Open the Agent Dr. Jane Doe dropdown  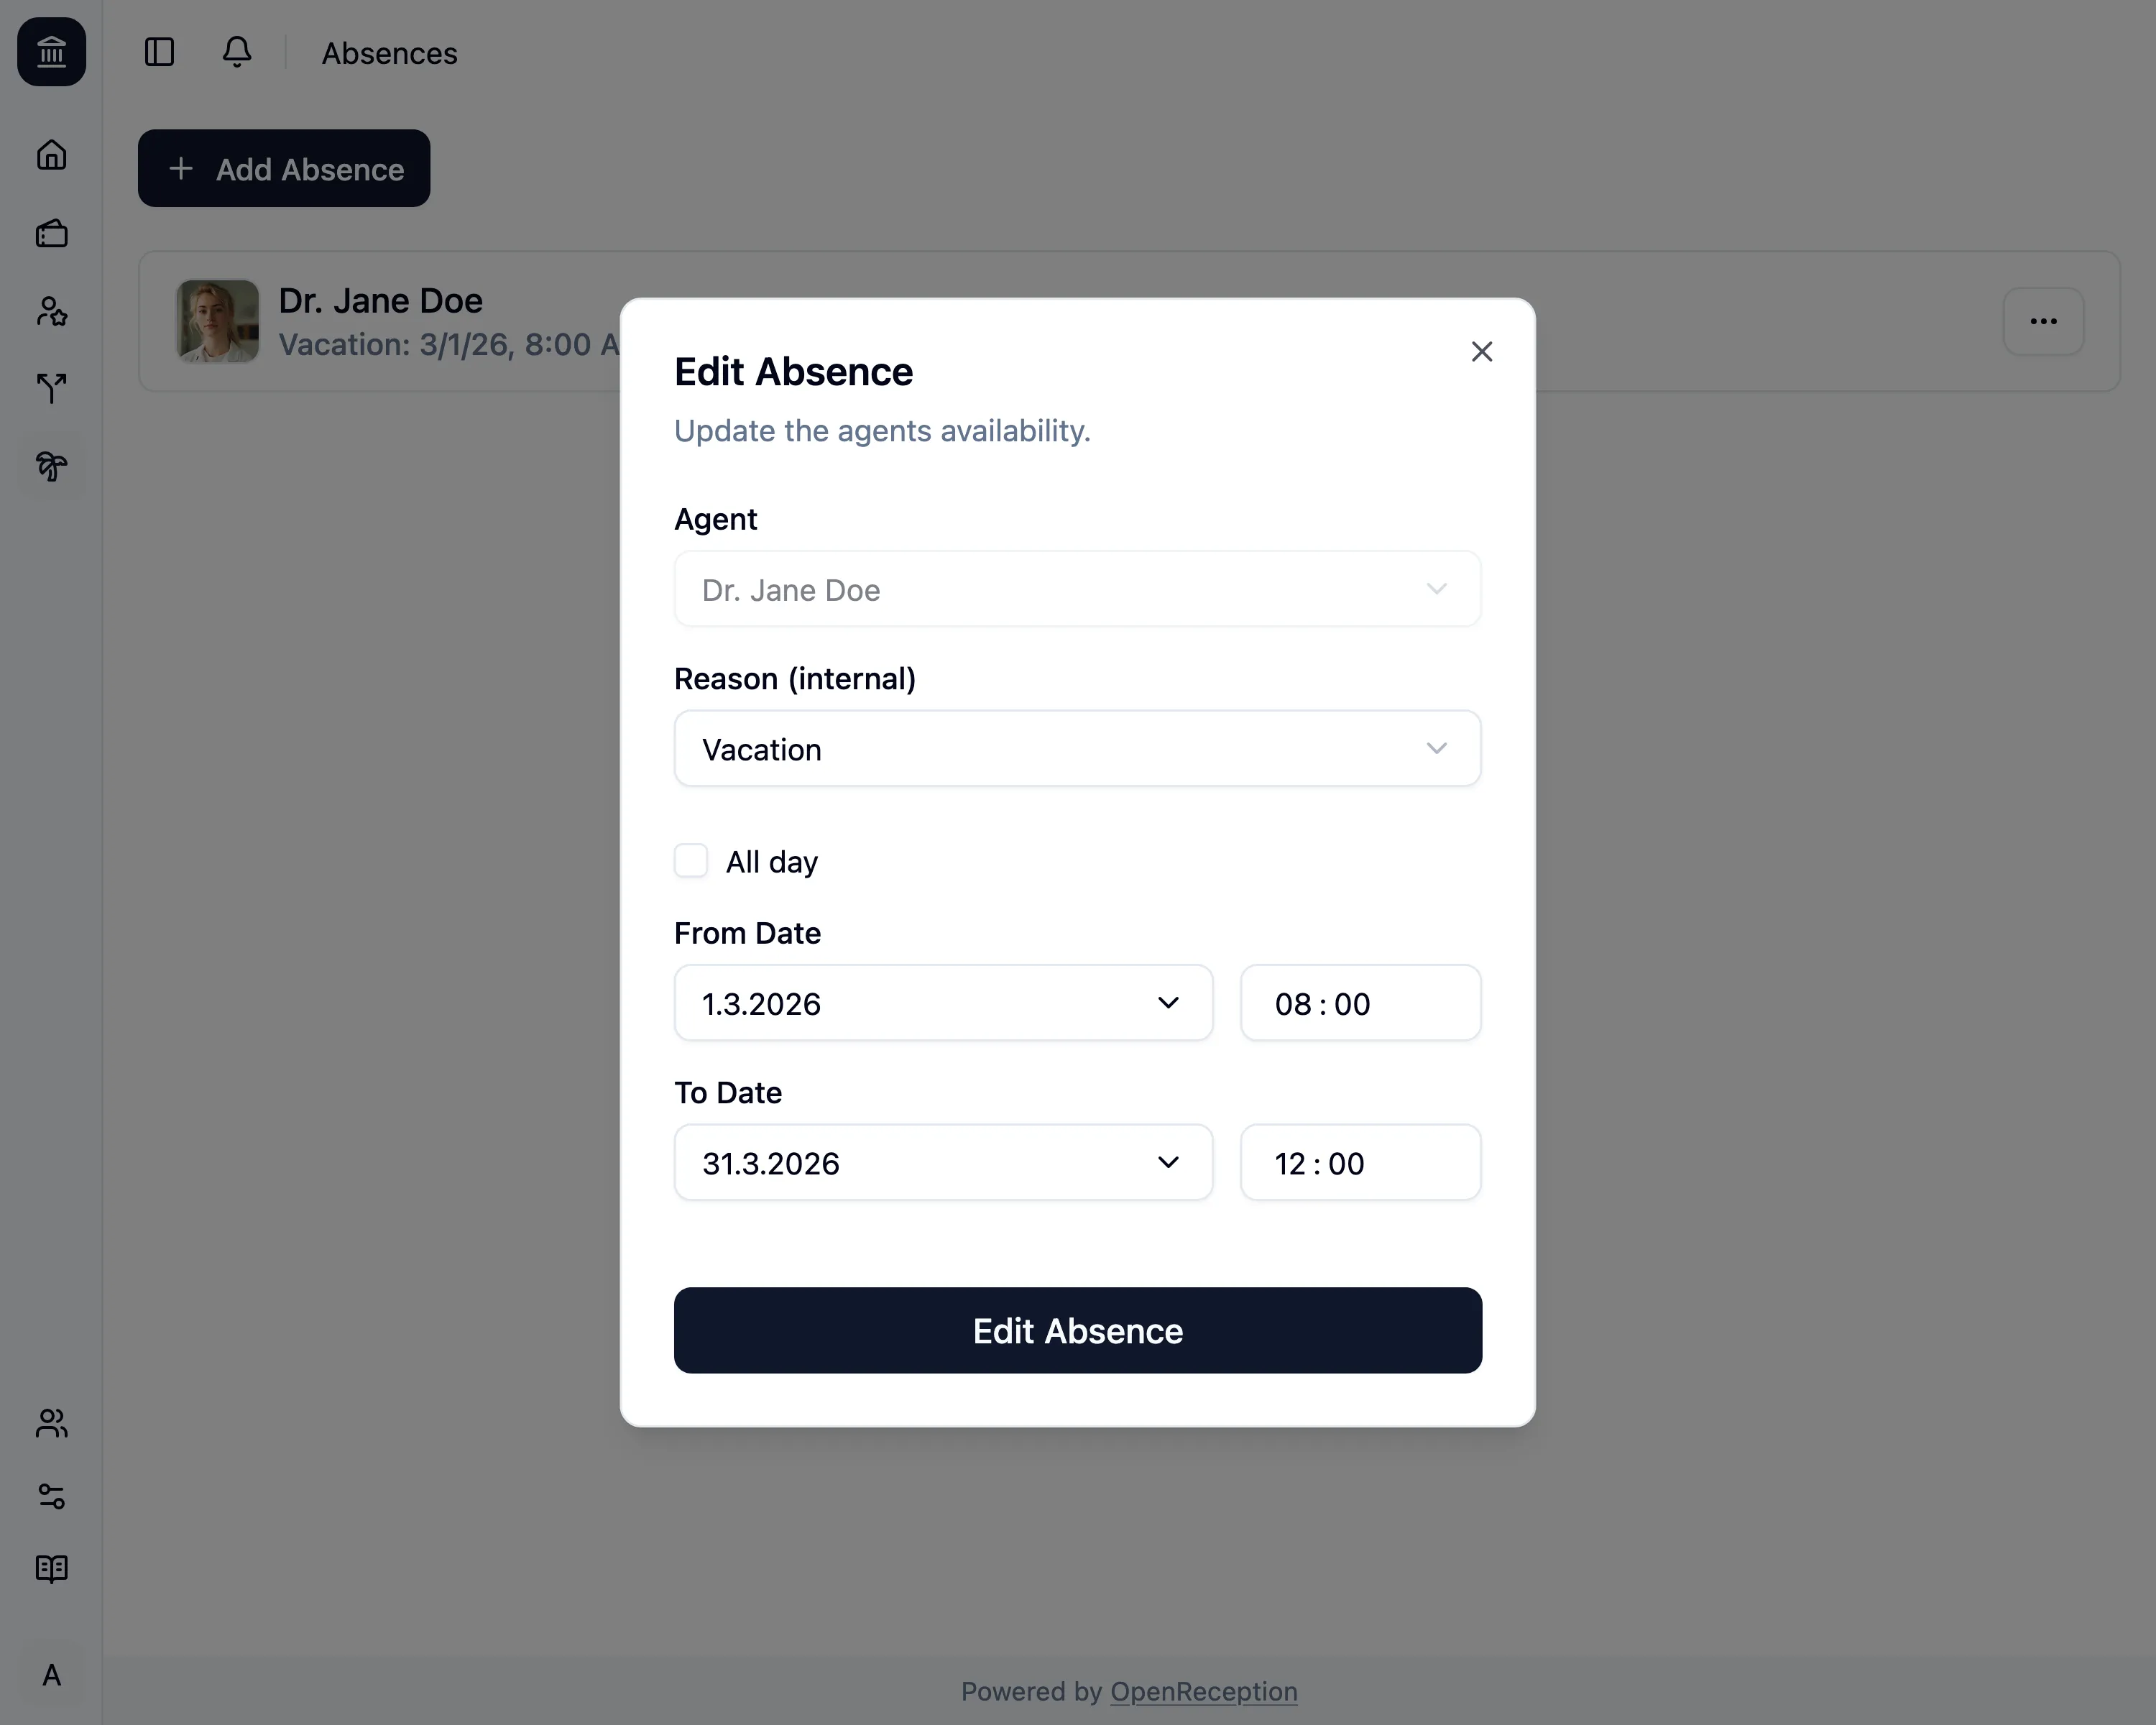1077,590
